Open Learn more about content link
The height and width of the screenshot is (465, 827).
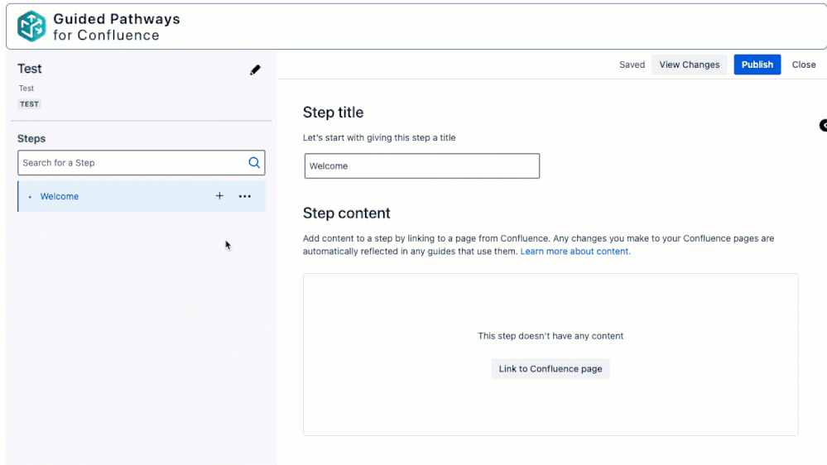click(x=575, y=252)
